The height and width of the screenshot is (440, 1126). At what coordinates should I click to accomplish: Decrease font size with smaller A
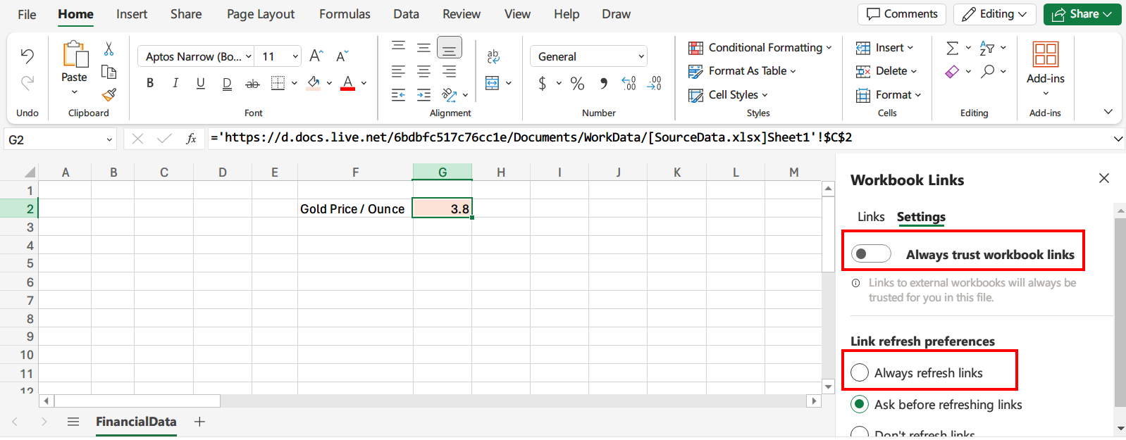point(342,56)
